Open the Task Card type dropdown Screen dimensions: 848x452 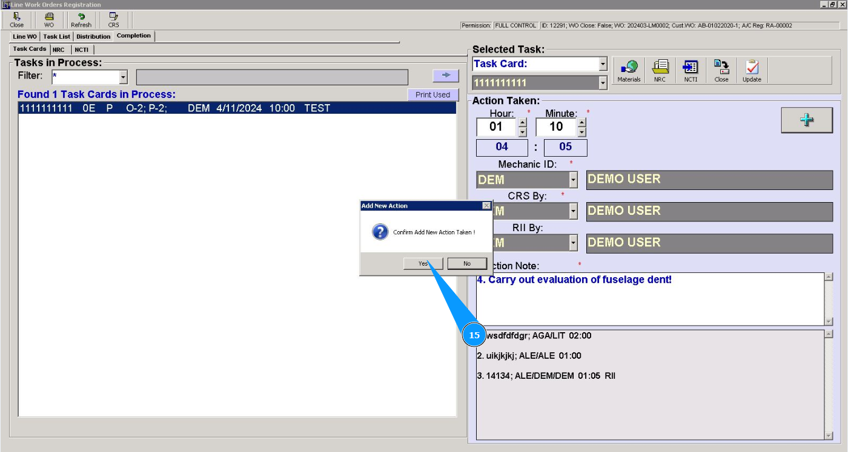603,64
